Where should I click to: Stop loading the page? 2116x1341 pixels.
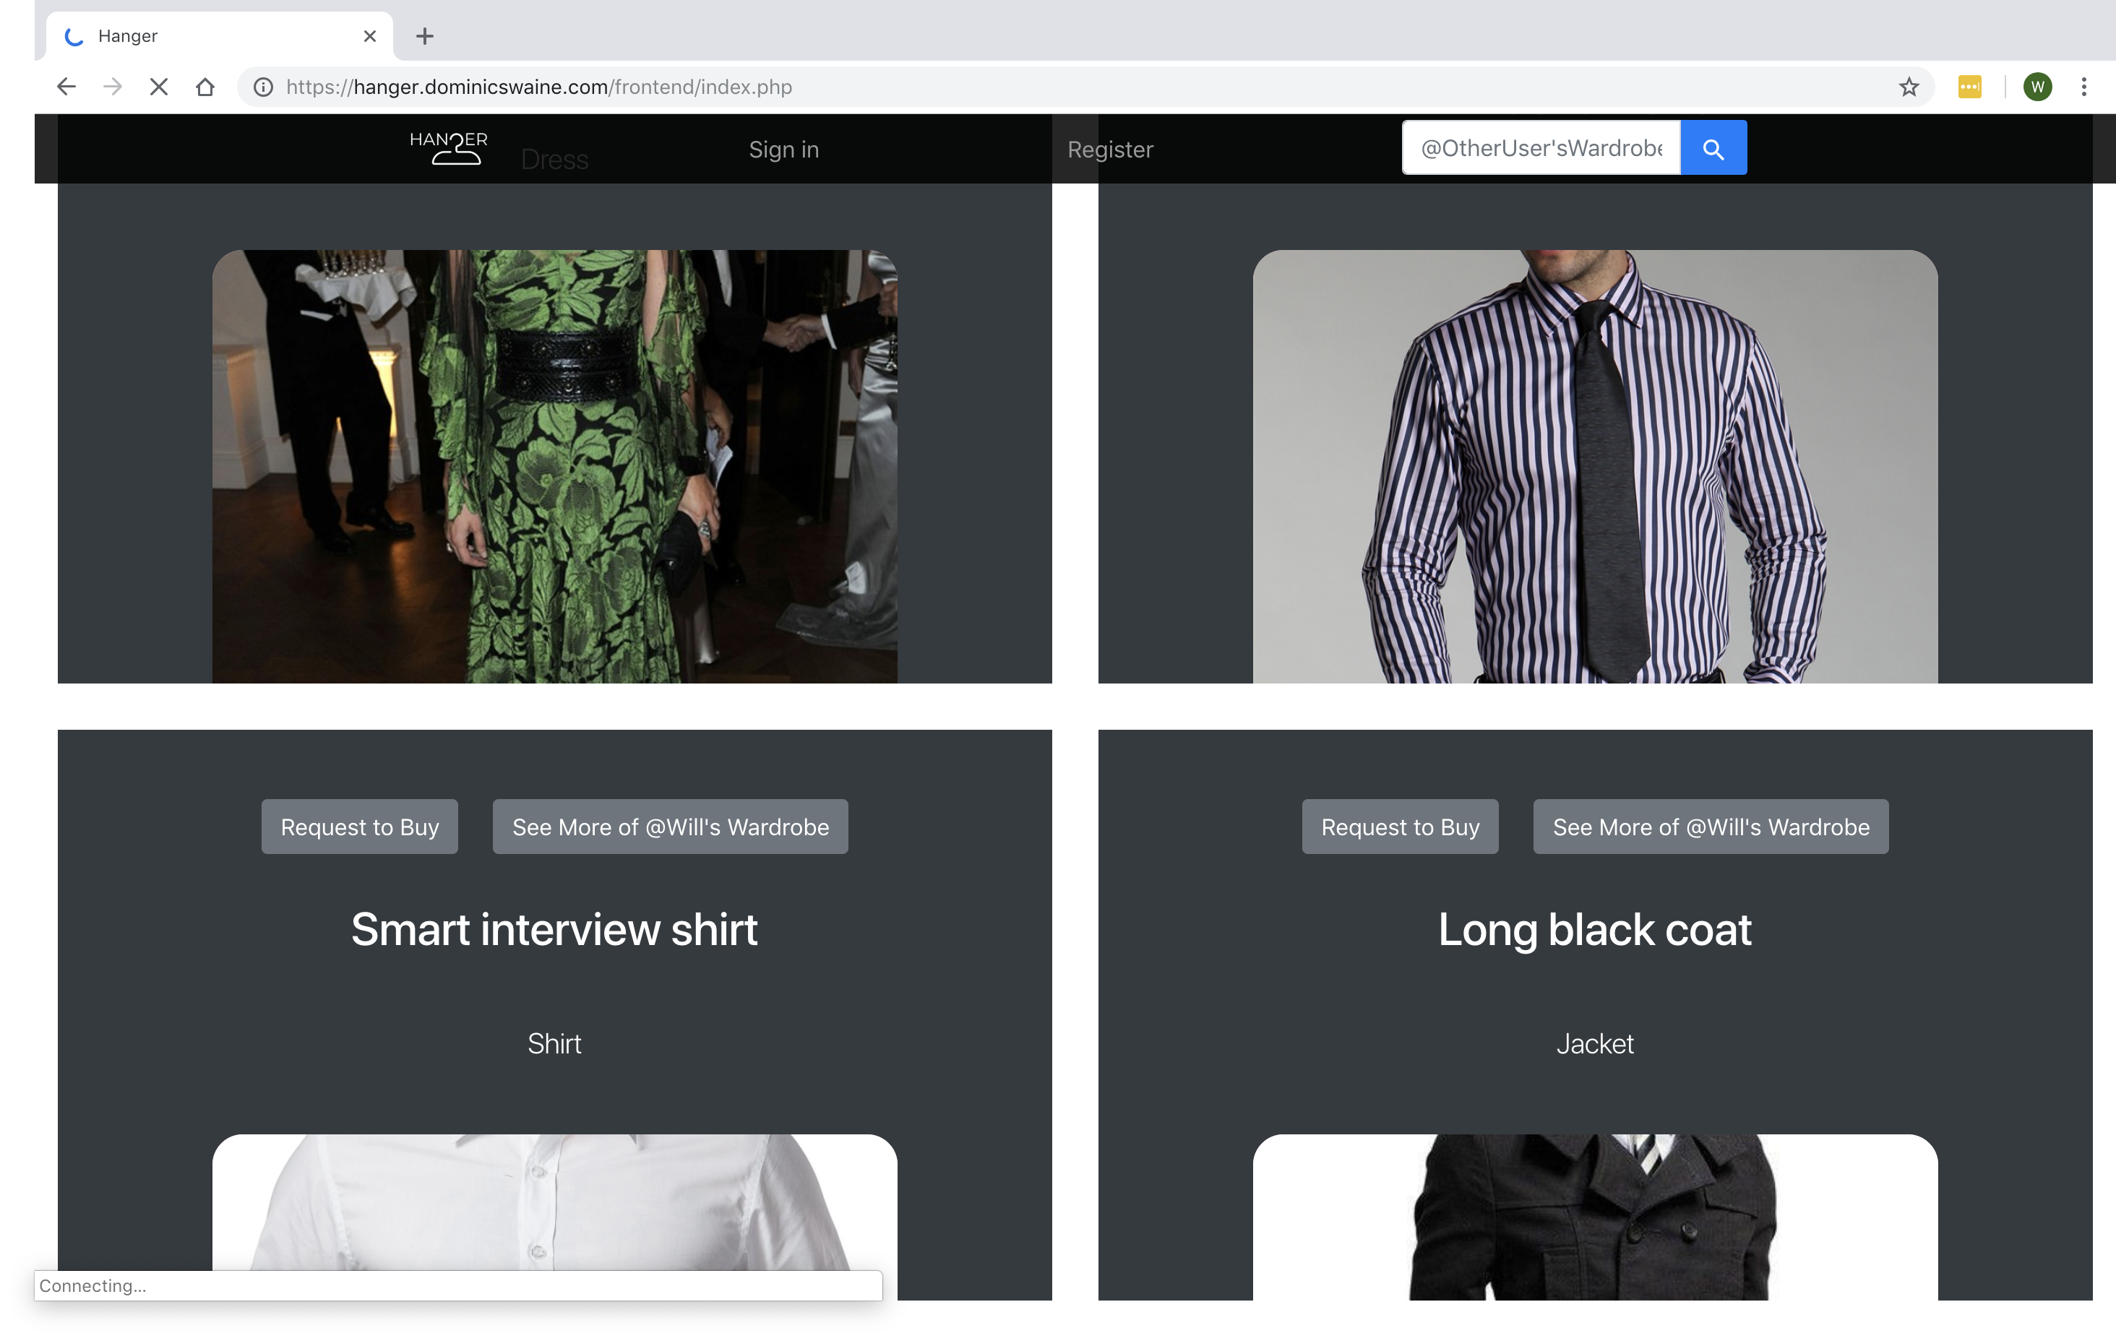[159, 87]
